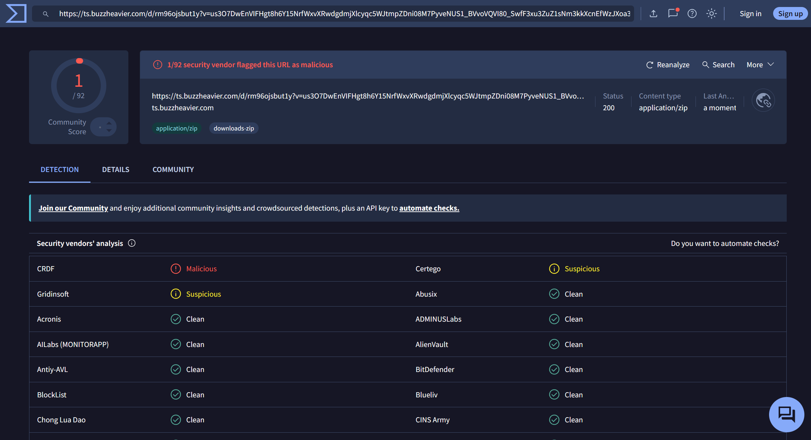Open the help question mark icon
The width and height of the screenshot is (811, 440).
point(692,14)
